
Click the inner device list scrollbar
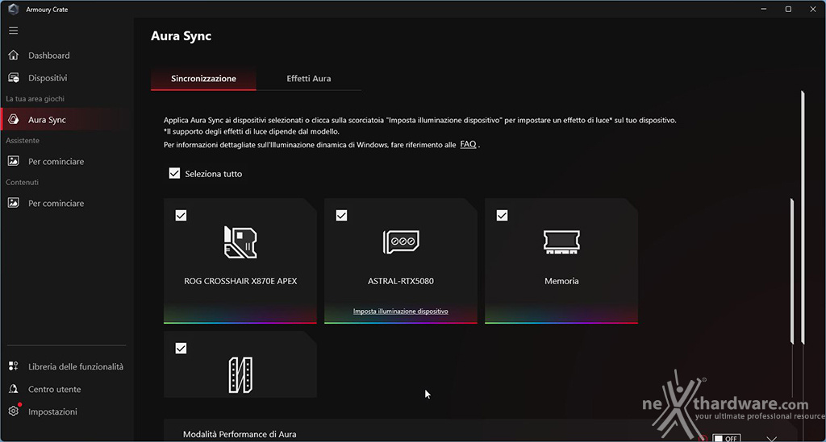[x=792, y=271]
